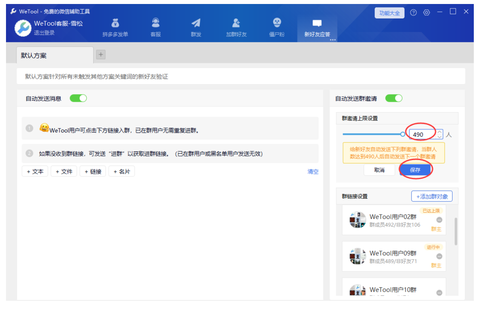This screenshot has height=312, width=477.
Task: Open the 客服 module
Action: pos(156,28)
